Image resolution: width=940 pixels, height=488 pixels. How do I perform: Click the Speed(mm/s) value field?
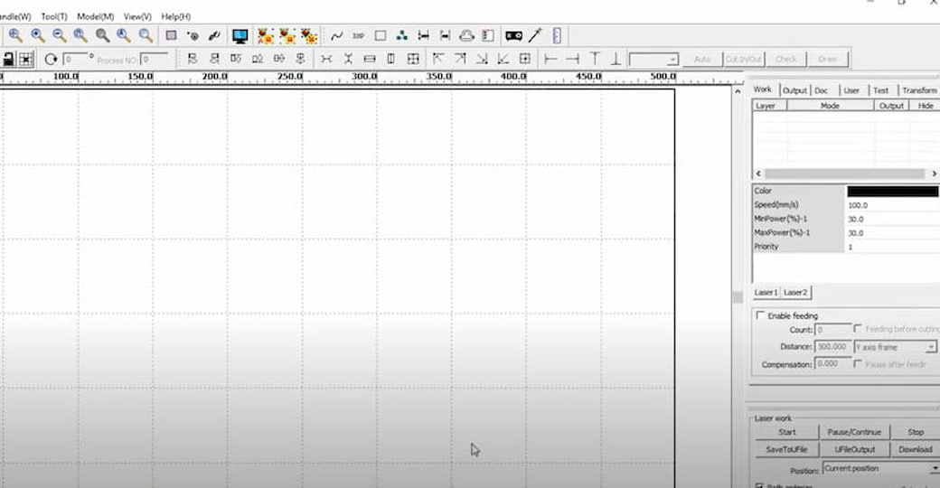[x=890, y=205]
